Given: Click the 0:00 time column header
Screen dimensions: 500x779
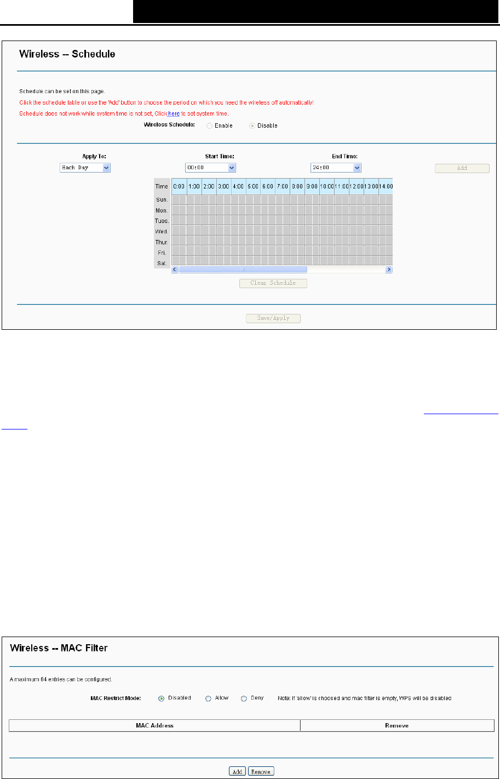Looking at the screenshot, I should point(179,186).
